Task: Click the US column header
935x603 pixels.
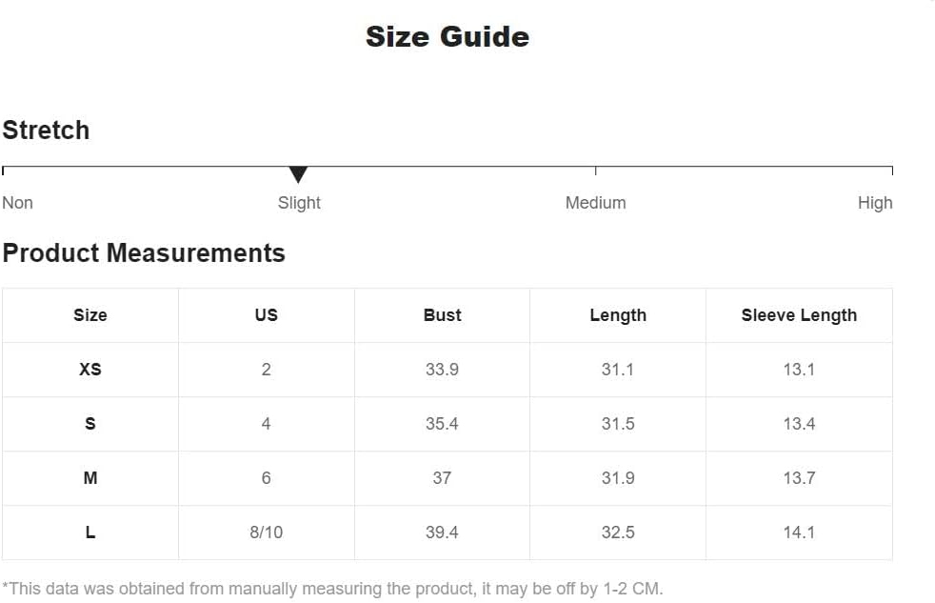Action: click(267, 315)
